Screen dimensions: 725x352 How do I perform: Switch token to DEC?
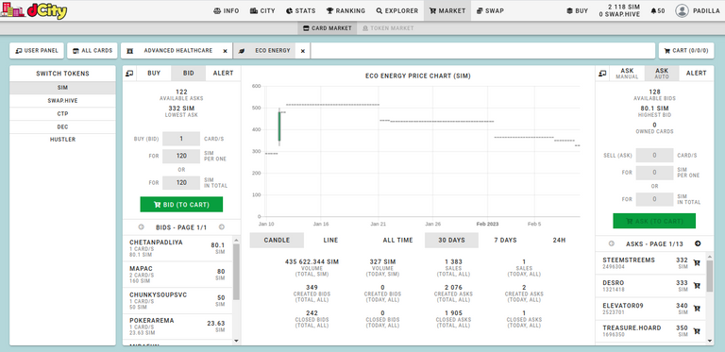62,126
